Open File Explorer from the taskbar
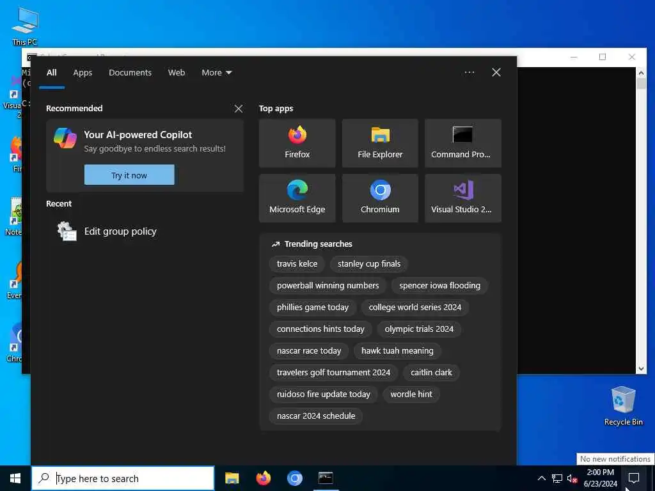The width and height of the screenshot is (655, 491). 232,478
